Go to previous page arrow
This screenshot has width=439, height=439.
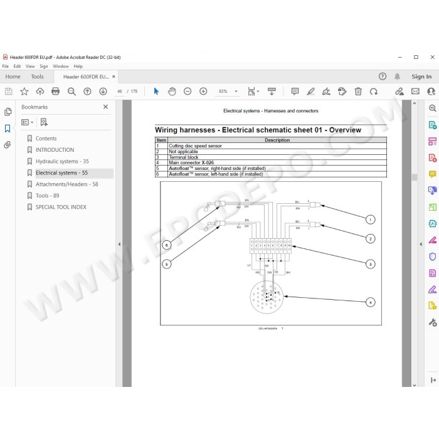point(87,92)
